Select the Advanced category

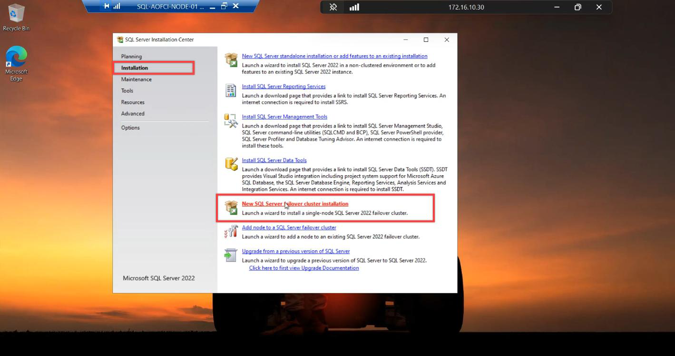click(x=133, y=114)
